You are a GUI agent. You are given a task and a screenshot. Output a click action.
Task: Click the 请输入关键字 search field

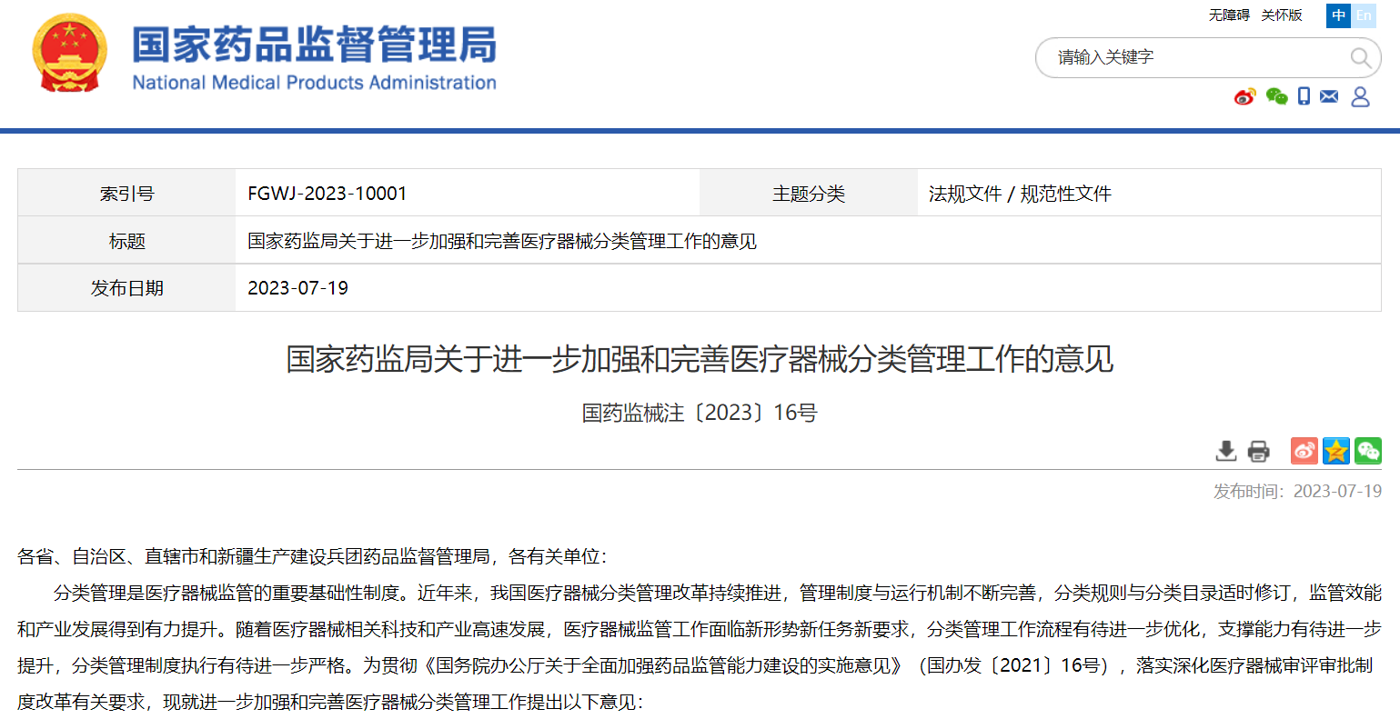point(1192,58)
